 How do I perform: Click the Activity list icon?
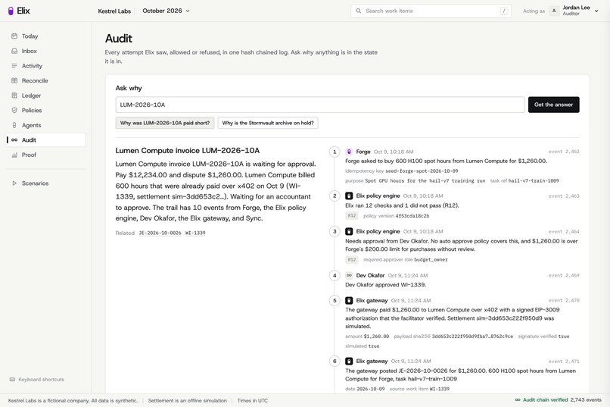(14, 66)
